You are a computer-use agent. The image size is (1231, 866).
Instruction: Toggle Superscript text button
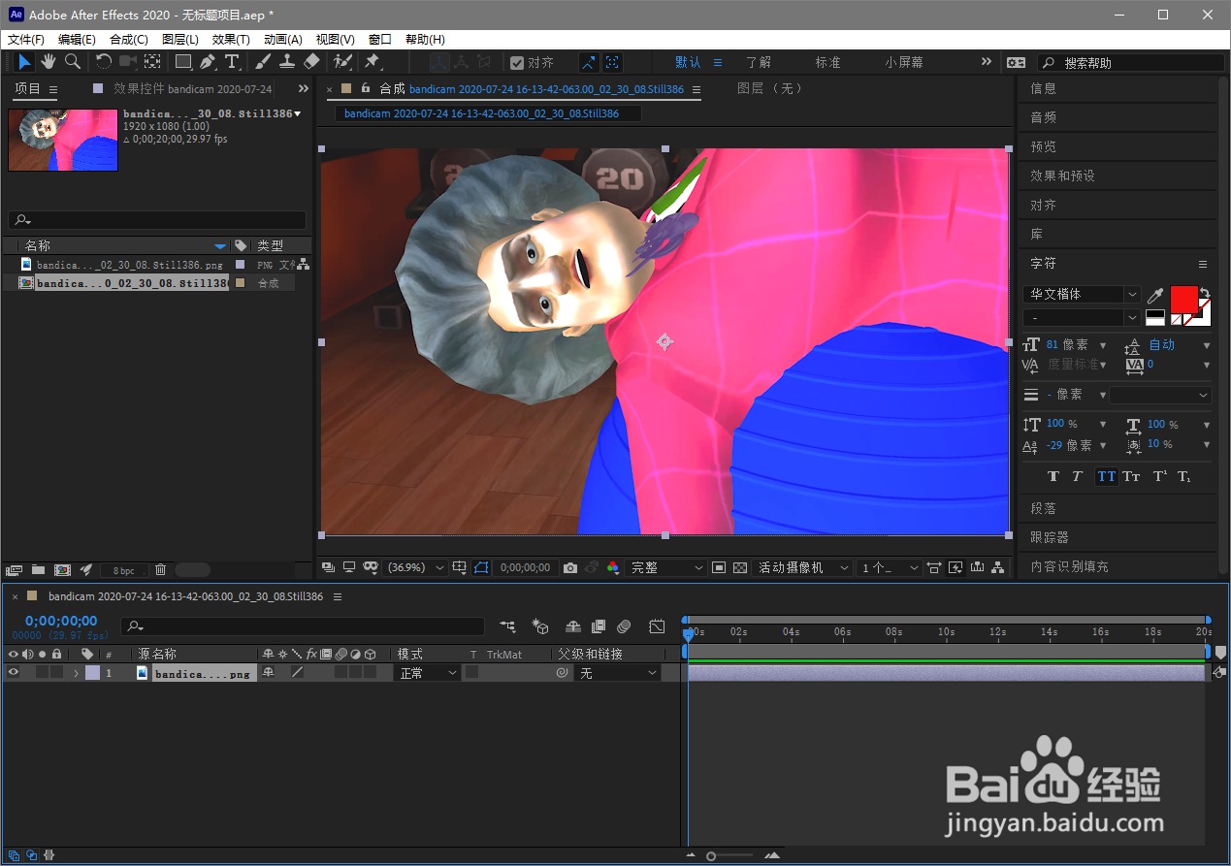(1159, 476)
